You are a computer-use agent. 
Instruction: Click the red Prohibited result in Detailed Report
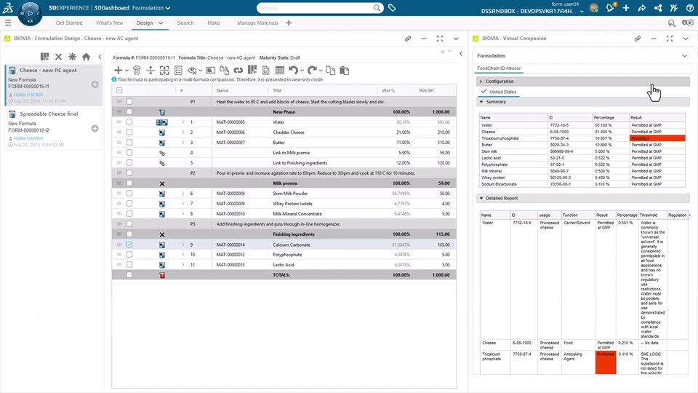click(x=606, y=362)
